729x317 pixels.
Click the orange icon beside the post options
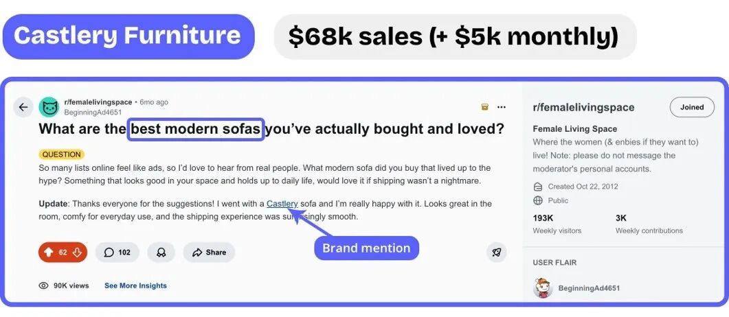[484, 107]
